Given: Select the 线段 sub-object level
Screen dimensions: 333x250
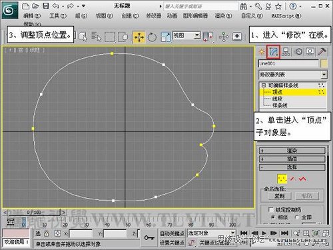Looking at the screenshot, I should (x=278, y=99).
